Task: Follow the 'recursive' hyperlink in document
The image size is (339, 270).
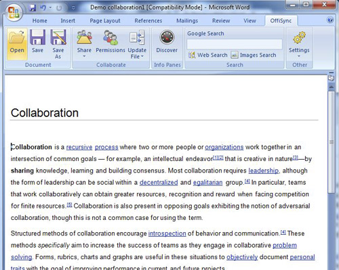Action: pyautogui.click(x=79, y=147)
